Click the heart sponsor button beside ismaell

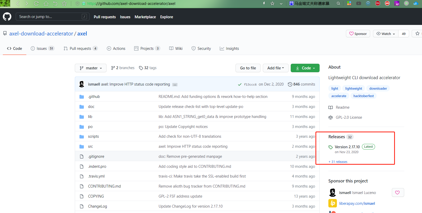click(398, 192)
